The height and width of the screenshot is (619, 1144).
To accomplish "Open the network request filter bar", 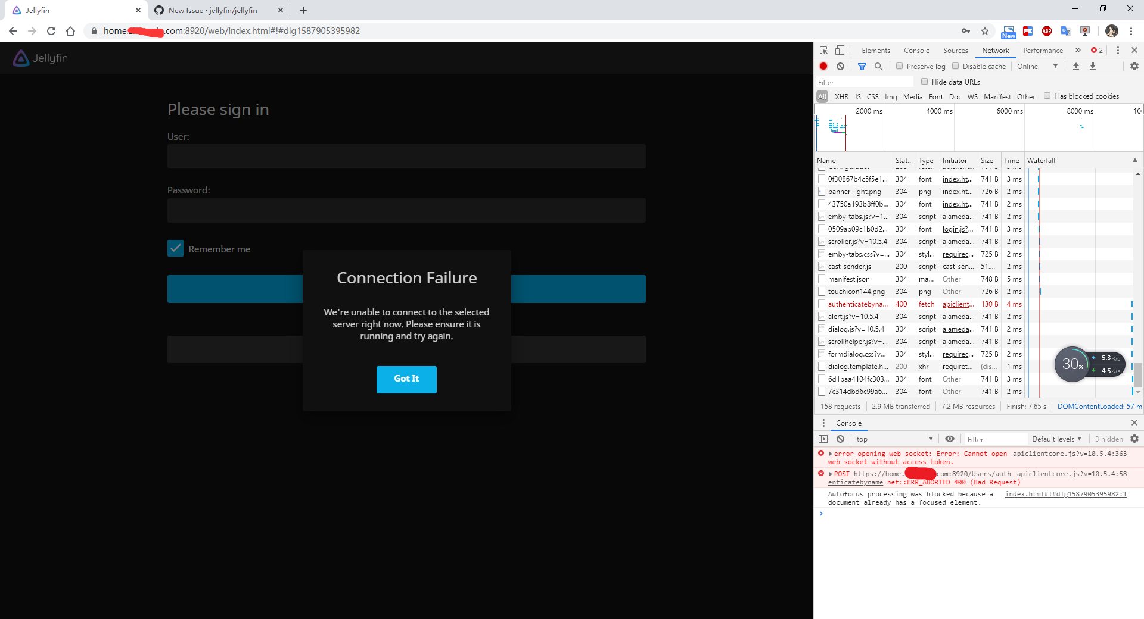I will (861, 66).
